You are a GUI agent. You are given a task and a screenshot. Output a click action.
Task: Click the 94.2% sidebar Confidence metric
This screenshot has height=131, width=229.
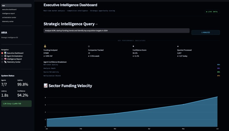pyautogui.click(x=23, y=95)
